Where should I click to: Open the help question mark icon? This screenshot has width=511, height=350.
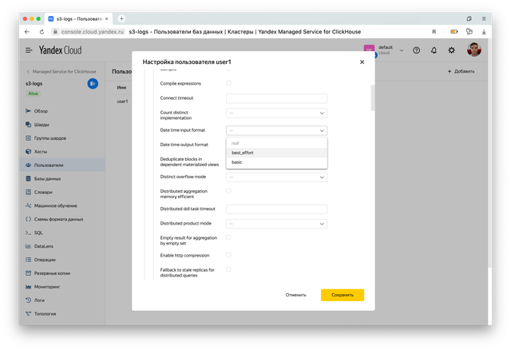pyautogui.click(x=416, y=50)
